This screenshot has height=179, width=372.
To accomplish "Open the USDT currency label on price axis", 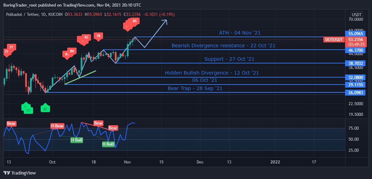I will point(356,15).
